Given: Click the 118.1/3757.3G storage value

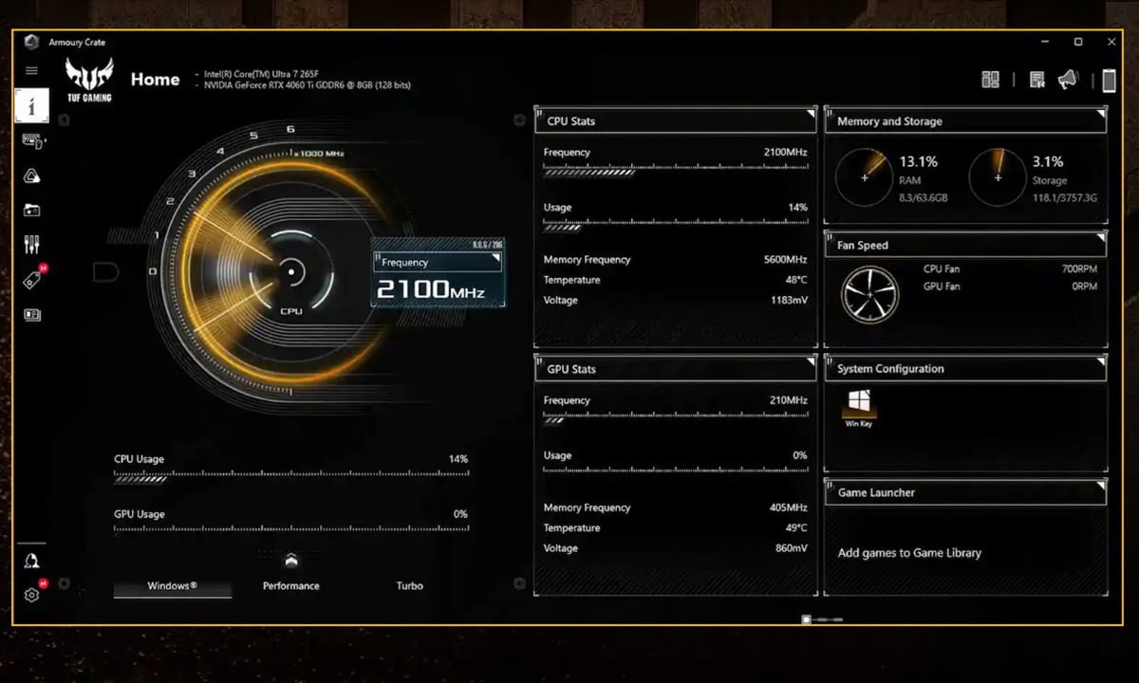Looking at the screenshot, I should [x=1065, y=198].
